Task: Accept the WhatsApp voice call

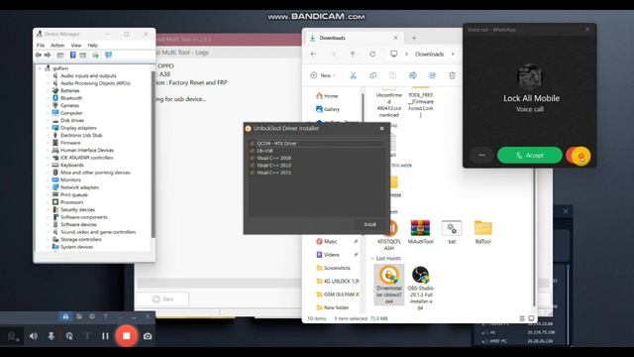Action: tap(529, 155)
